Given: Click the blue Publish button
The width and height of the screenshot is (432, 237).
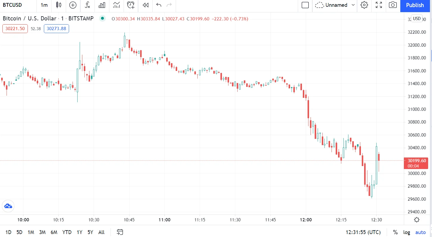Looking at the screenshot, I should point(415,5).
